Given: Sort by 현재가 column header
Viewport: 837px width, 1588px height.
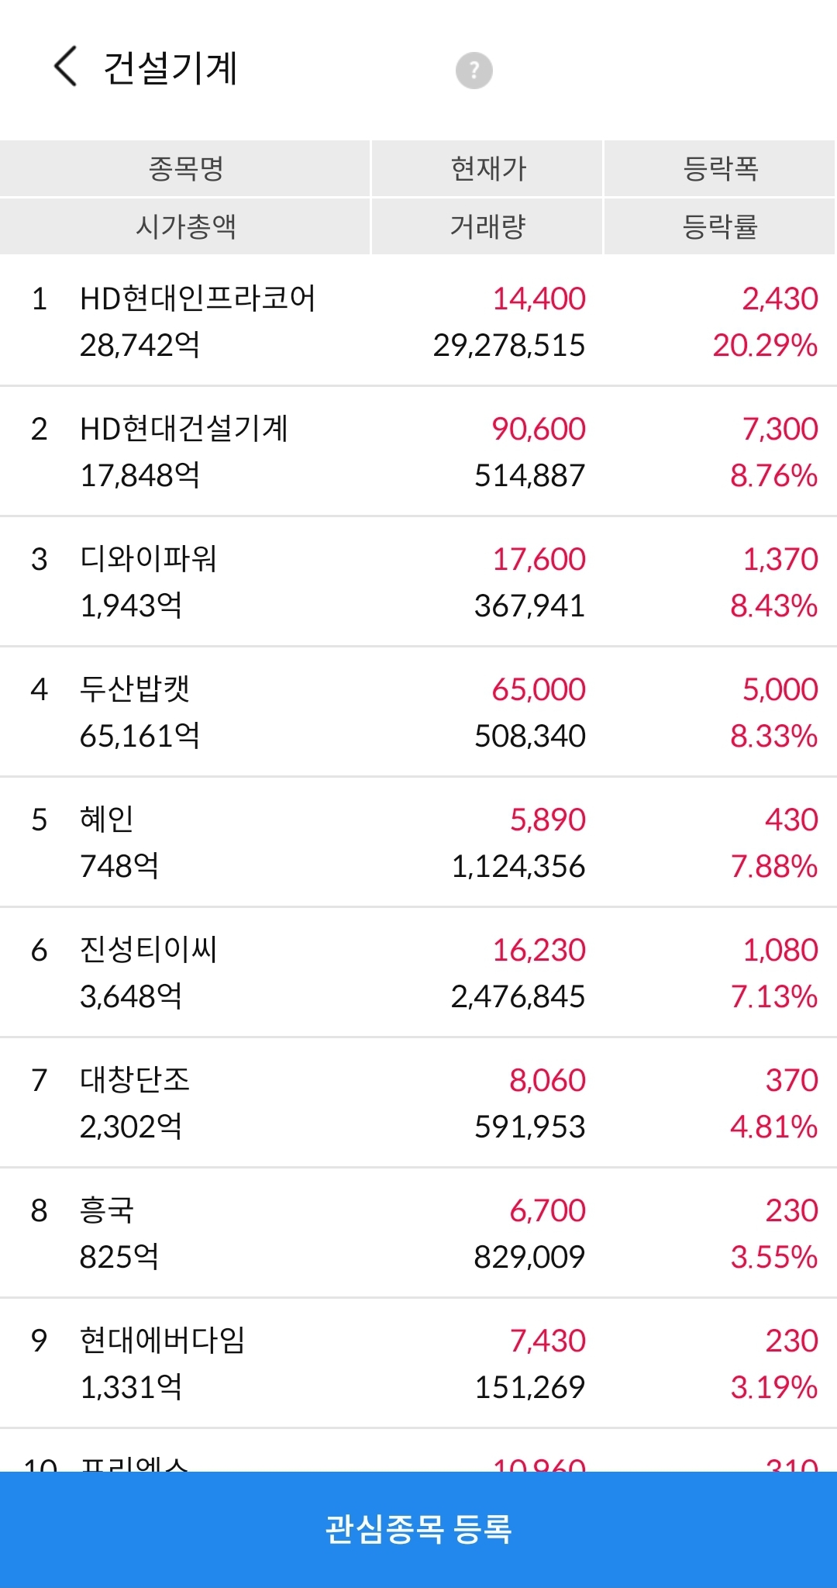Looking at the screenshot, I should (x=487, y=168).
